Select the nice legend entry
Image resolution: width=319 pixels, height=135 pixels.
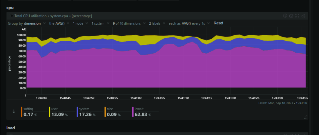(x=117, y=112)
